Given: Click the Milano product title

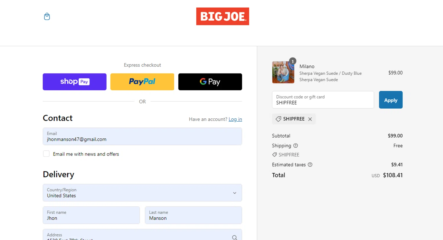Looking at the screenshot, I should click(x=307, y=66).
